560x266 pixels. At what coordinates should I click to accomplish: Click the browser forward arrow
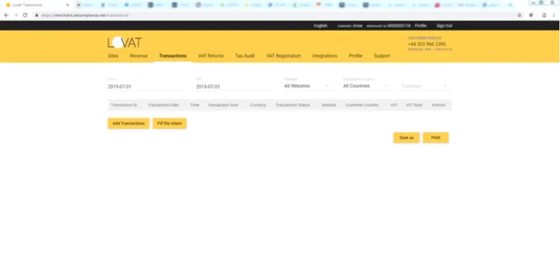[15, 15]
